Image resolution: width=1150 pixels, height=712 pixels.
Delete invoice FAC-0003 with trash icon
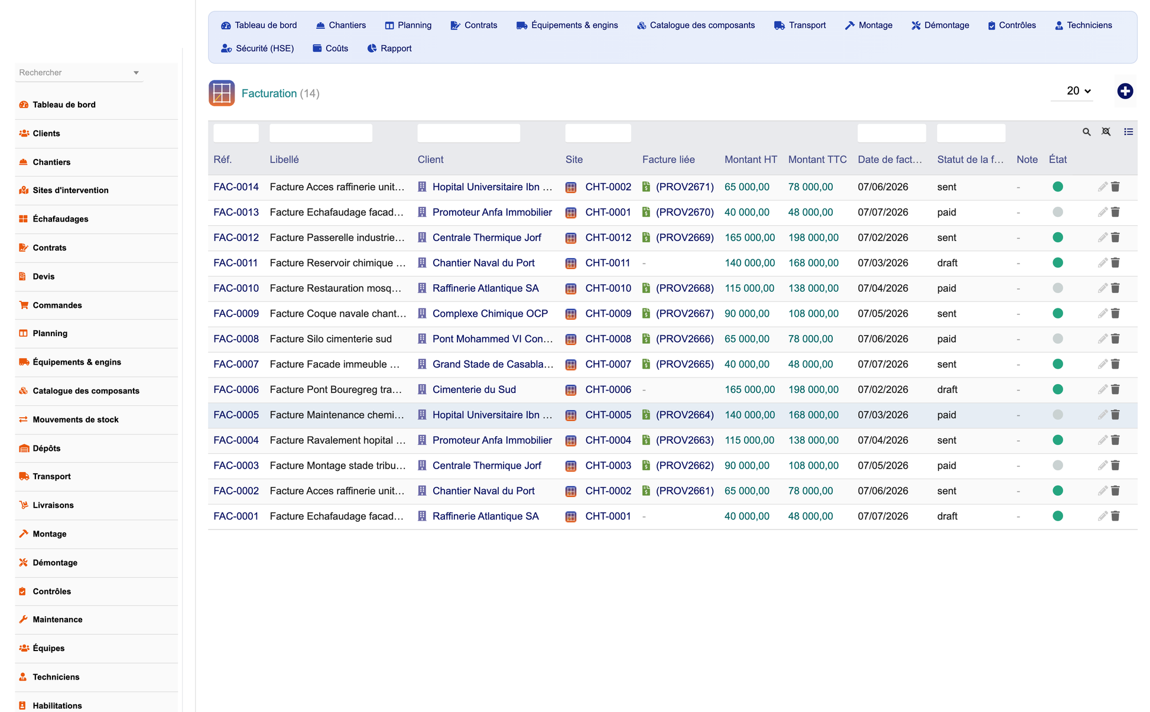pyautogui.click(x=1115, y=466)
